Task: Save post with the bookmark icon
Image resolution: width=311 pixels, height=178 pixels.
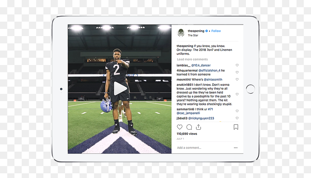Action: (x=236, y=127)
